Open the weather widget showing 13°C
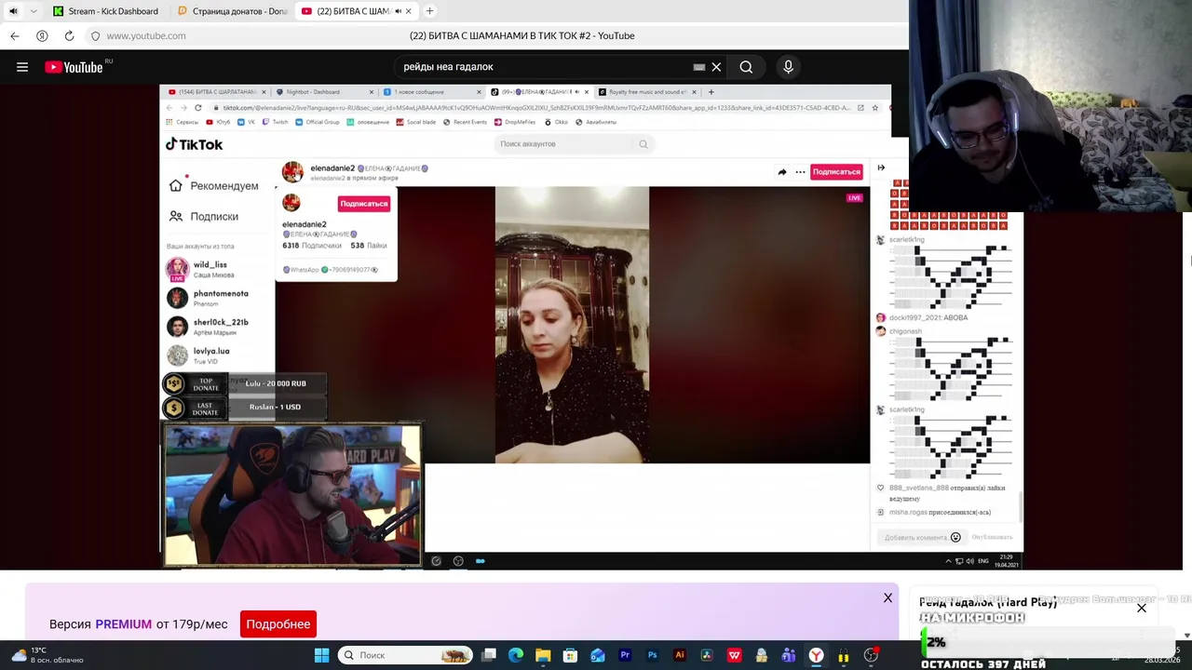The height and width of the screenshot is (670, 1192). (x=47, y=655)
